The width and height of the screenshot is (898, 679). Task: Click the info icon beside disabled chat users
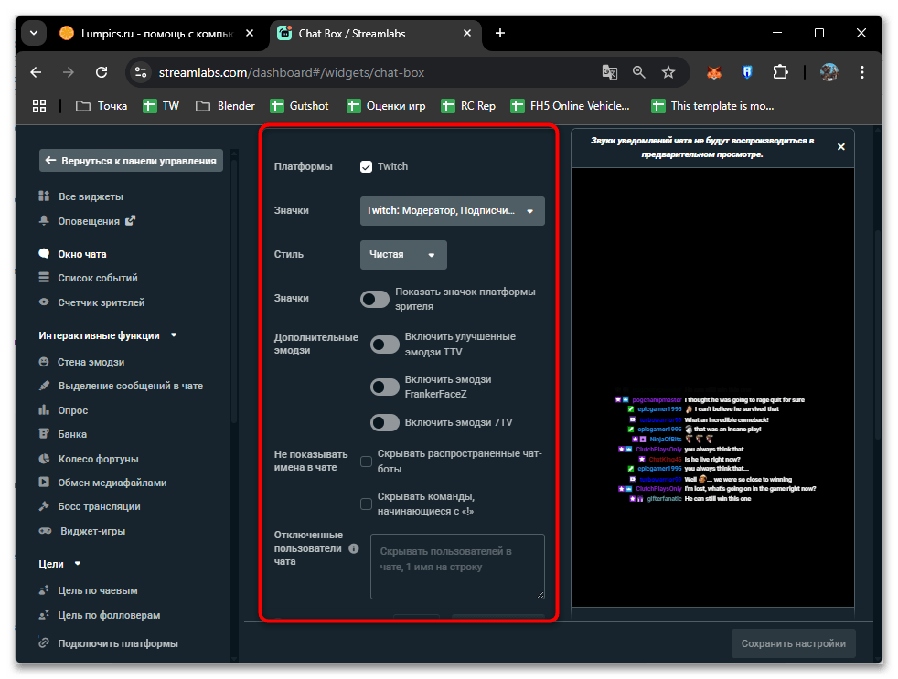point(354,548)
